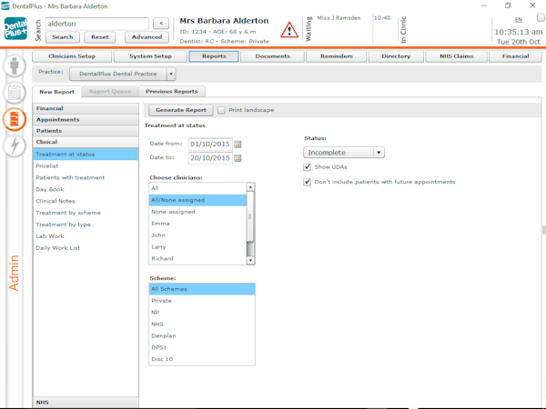Open the Date from calendar picker

tap(238, 144)
